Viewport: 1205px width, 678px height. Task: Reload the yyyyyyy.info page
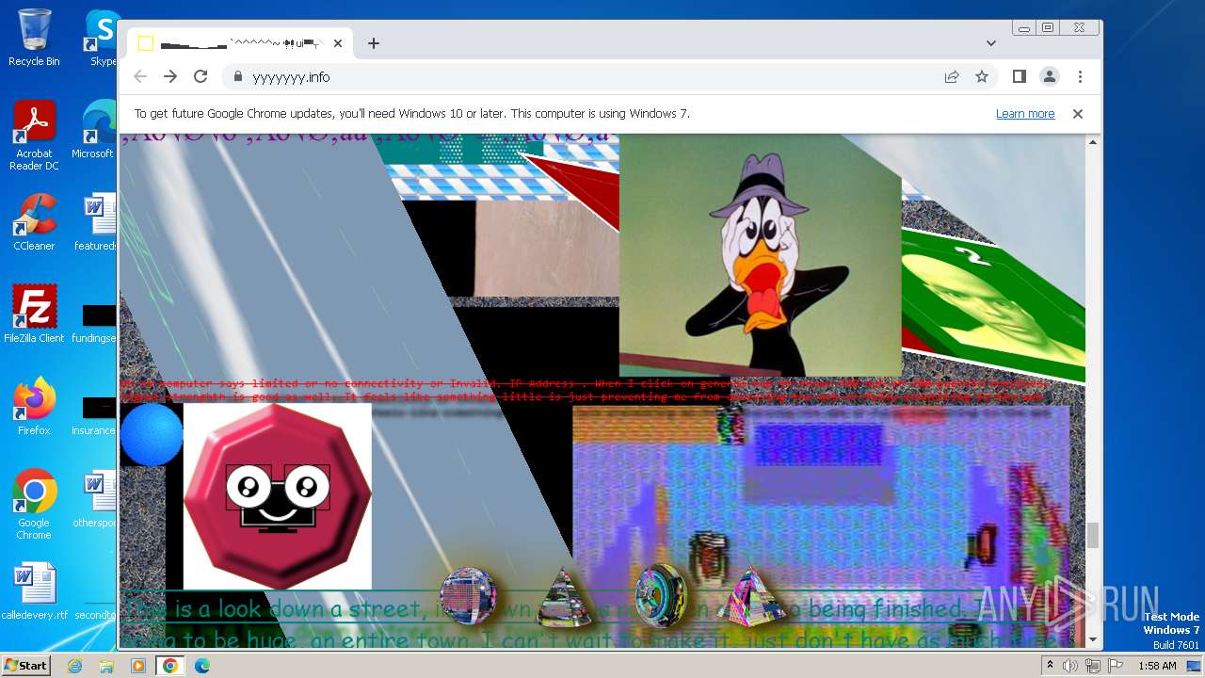pos(201,77)
